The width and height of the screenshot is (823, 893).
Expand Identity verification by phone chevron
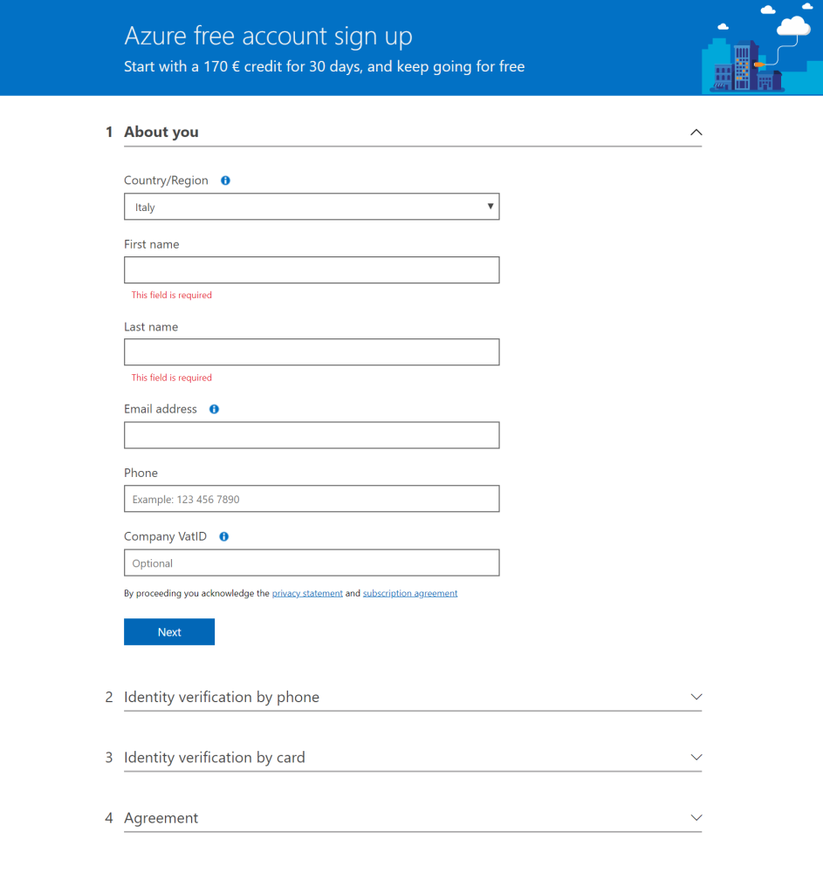pyautogui.click(x=696, y=697)
